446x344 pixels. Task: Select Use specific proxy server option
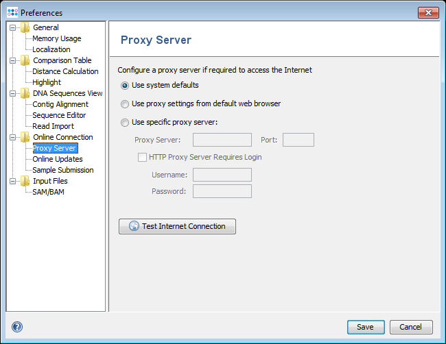(125, 123)
